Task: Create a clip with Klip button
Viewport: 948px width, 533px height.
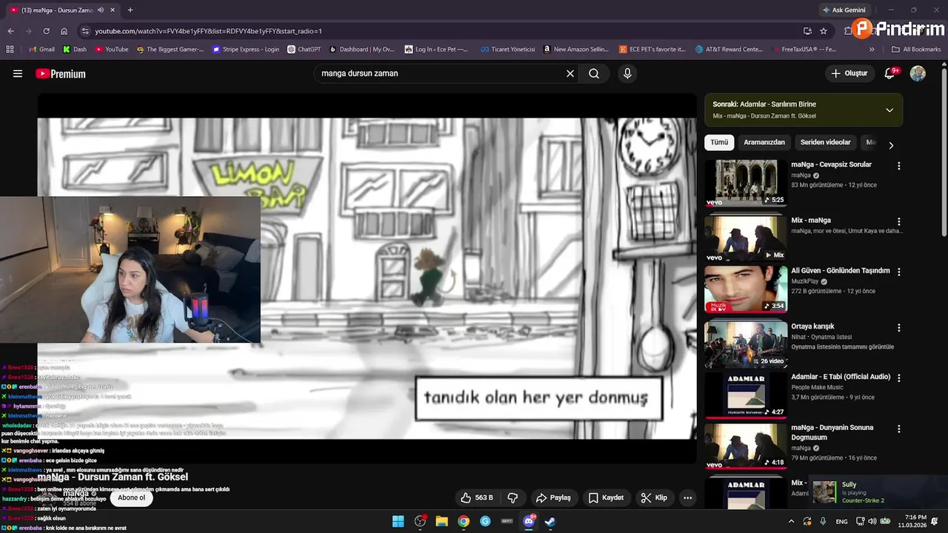Action: click(x=654, y=497)
